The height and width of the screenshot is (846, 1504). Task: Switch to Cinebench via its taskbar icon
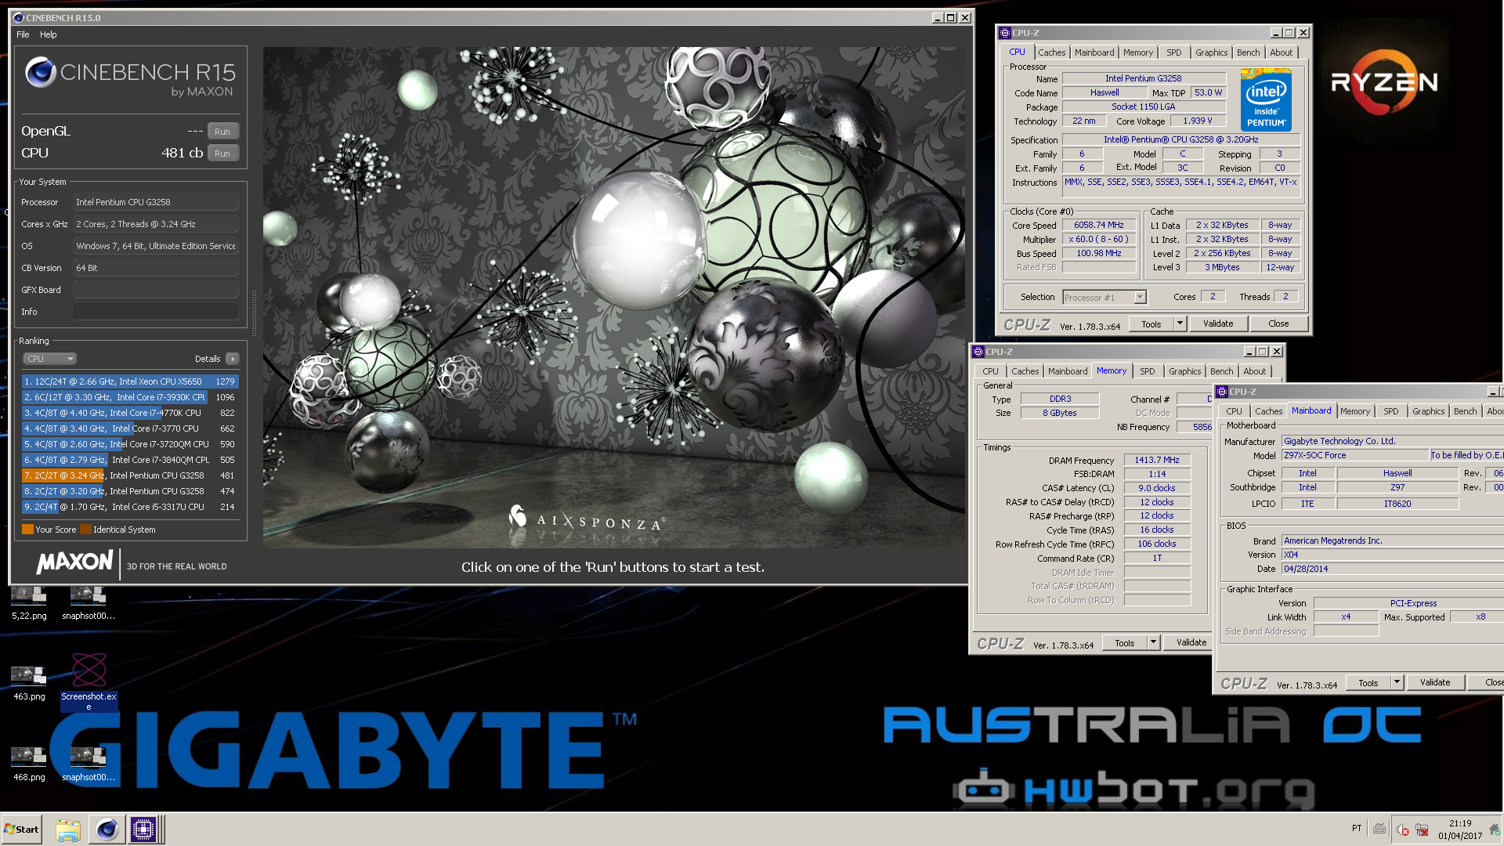tap(107, 830)
